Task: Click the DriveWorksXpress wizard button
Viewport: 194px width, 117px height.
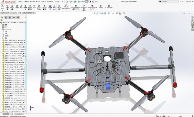Action: click(92, 7)
